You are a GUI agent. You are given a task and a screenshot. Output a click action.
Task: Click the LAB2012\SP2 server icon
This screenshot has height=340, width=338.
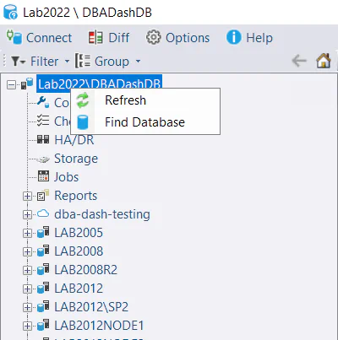(x=43, y=306)
